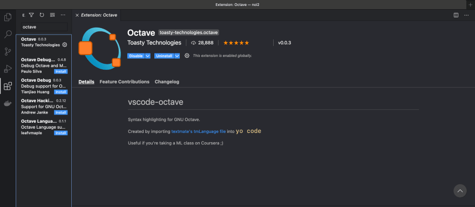This screenshot has height=207, width=475.
Task: Click the vscode-octave heading
Action: (155, 102)
